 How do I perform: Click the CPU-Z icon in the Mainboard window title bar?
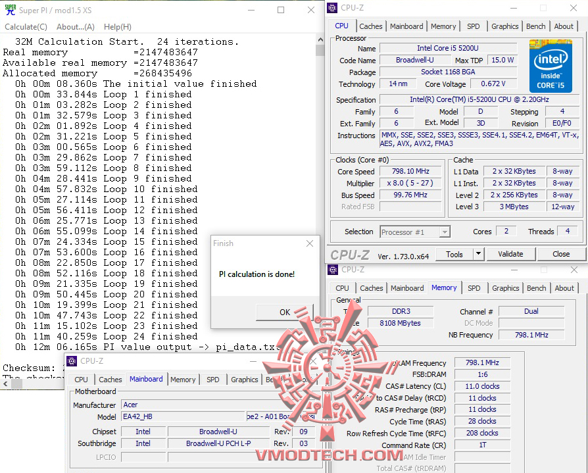click(72, 361)
